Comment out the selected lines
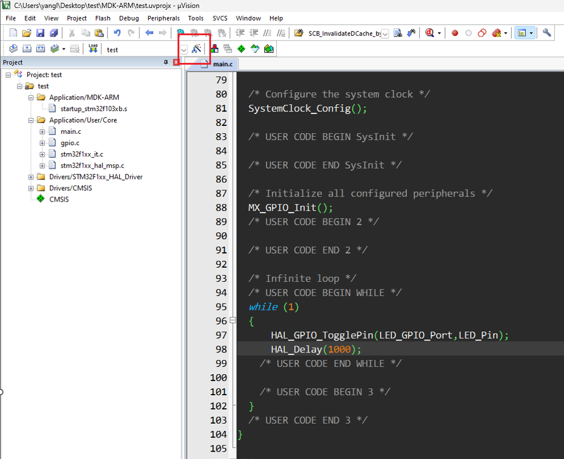This screenshot has height=459, width=564. pos(267,33)
